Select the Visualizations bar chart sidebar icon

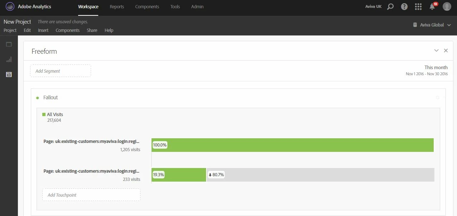9,59
